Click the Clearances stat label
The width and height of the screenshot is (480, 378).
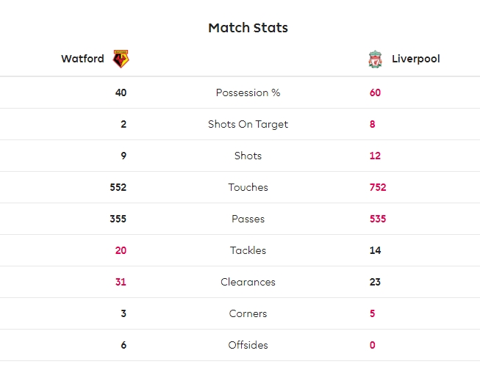[x=248, y=282]
